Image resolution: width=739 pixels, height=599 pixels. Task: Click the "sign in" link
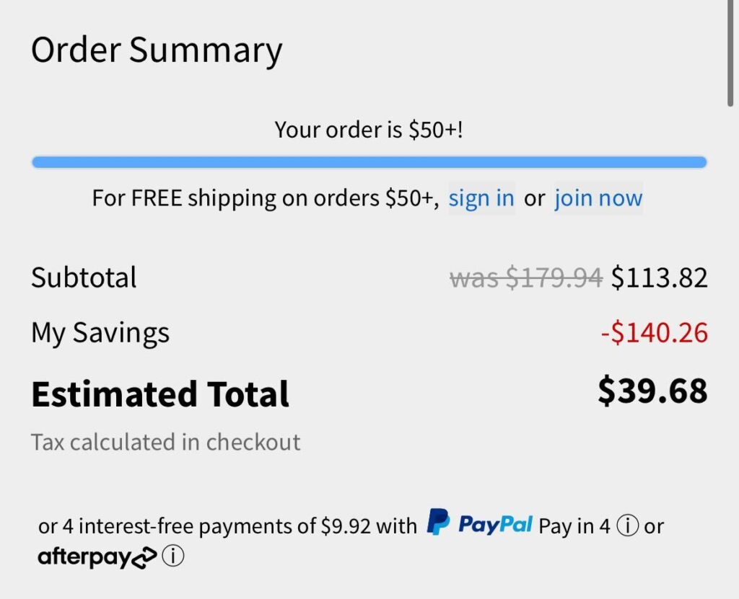pos(481,198)
